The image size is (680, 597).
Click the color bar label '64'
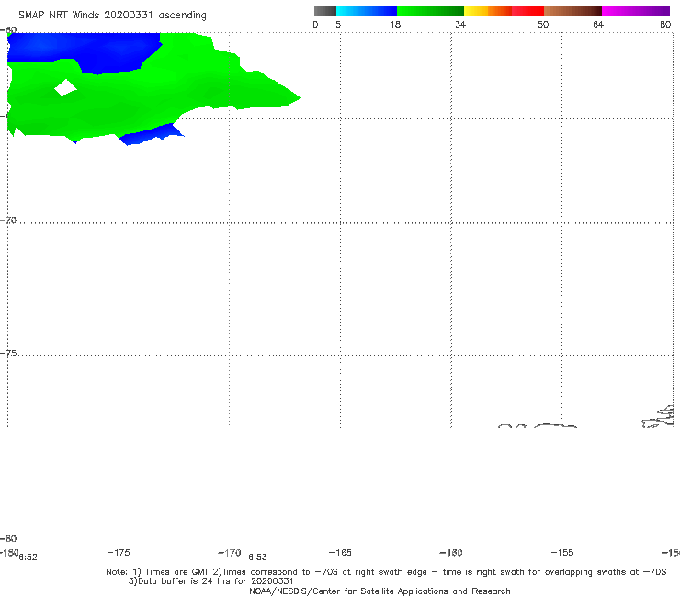[x=598, y=24]
